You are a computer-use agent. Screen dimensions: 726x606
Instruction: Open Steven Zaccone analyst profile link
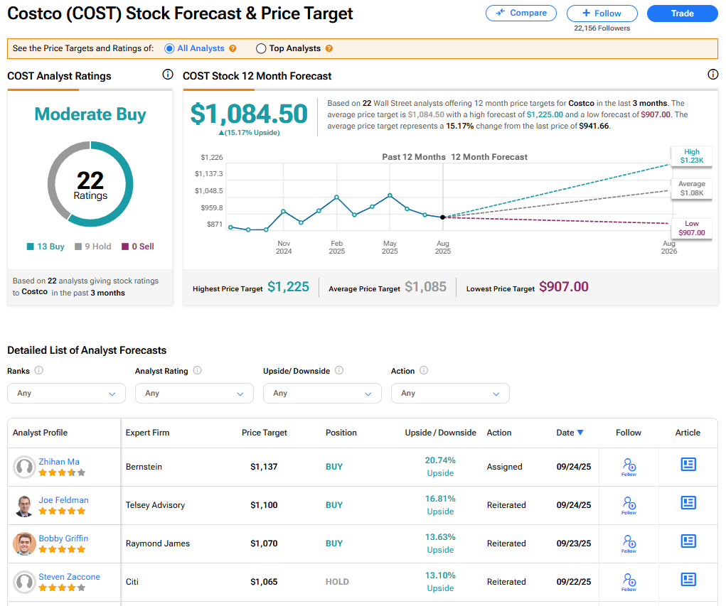point(69,577)
